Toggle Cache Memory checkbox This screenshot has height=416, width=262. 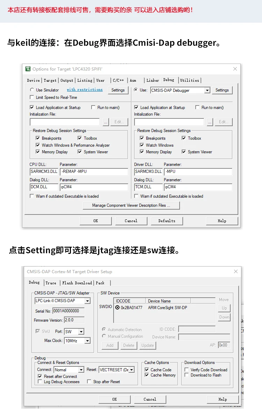[x=146, y=375]
